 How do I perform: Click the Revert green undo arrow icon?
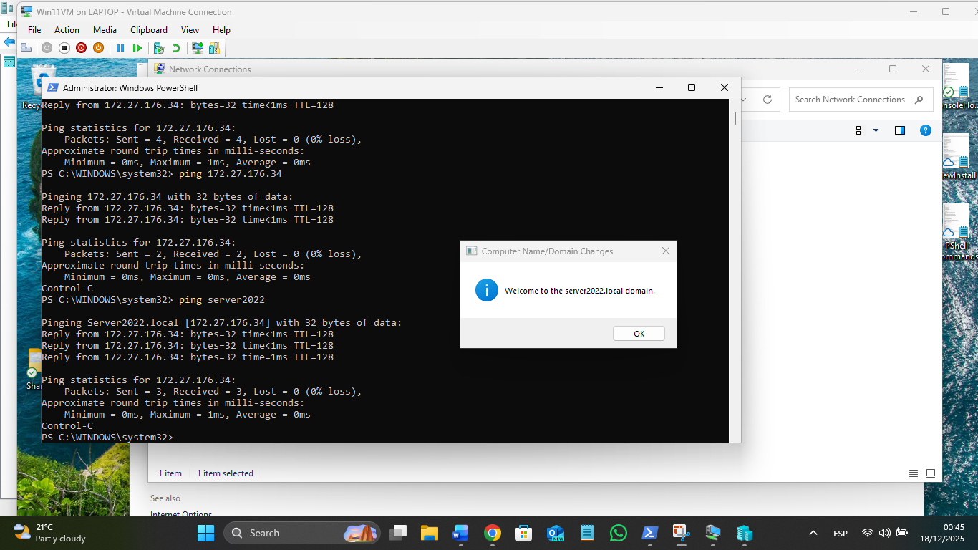pos(176,48)
